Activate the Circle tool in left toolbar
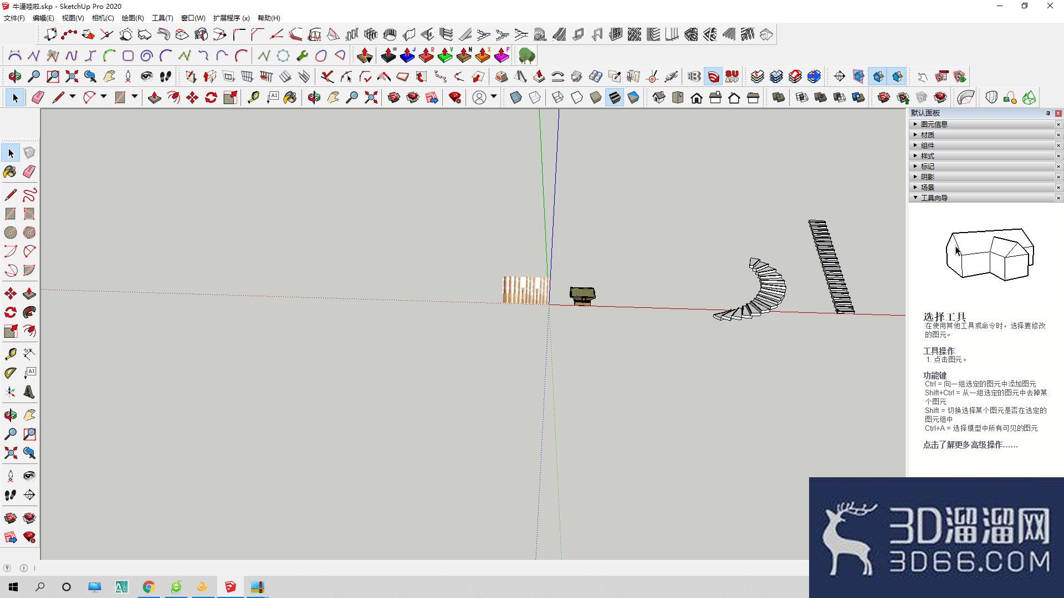 tap(10, 233)
